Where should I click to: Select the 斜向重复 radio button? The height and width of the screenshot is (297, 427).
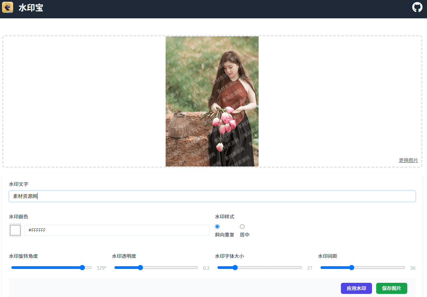(x=217, y=227)
